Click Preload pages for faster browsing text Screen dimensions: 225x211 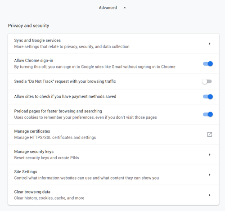(58, 111)
